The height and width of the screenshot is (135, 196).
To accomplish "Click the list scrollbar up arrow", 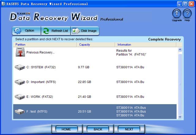I will pos(180,49).
